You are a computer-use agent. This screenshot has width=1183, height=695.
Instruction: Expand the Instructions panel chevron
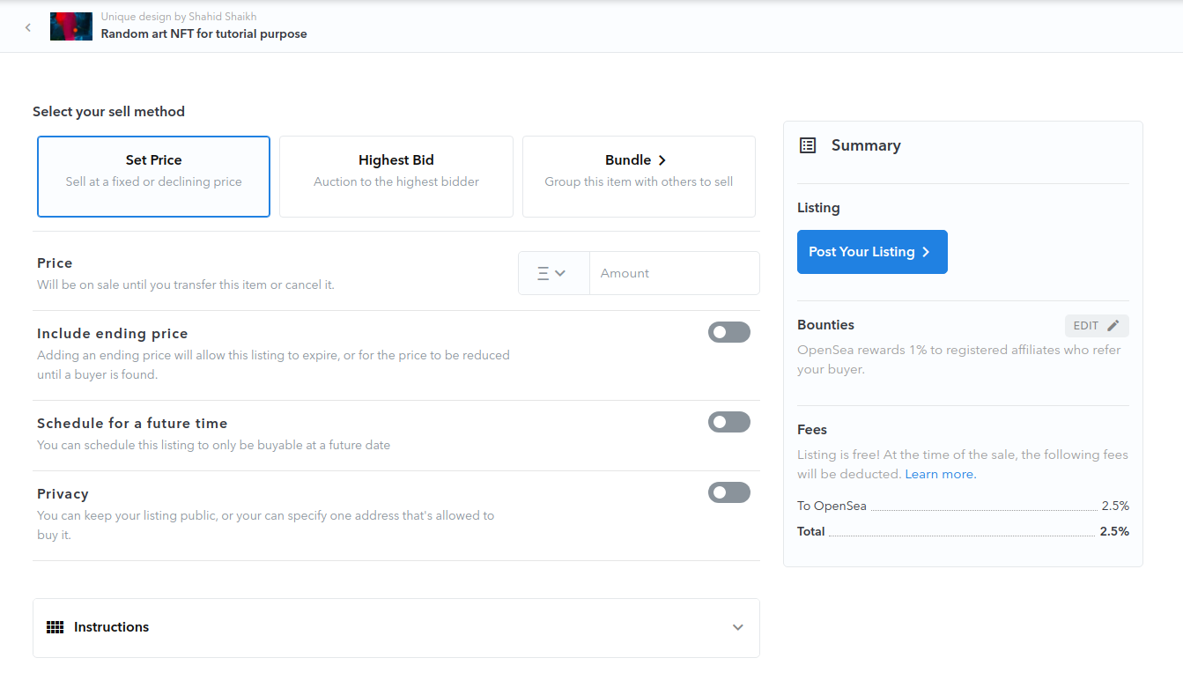point(738,627)
